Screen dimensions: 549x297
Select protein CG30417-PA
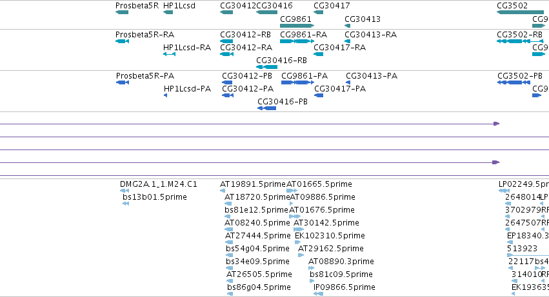click(x=340, y=89)
